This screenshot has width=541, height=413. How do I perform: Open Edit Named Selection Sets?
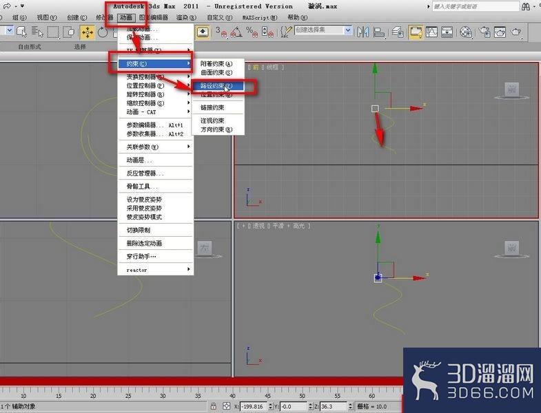tap(286, 32)
